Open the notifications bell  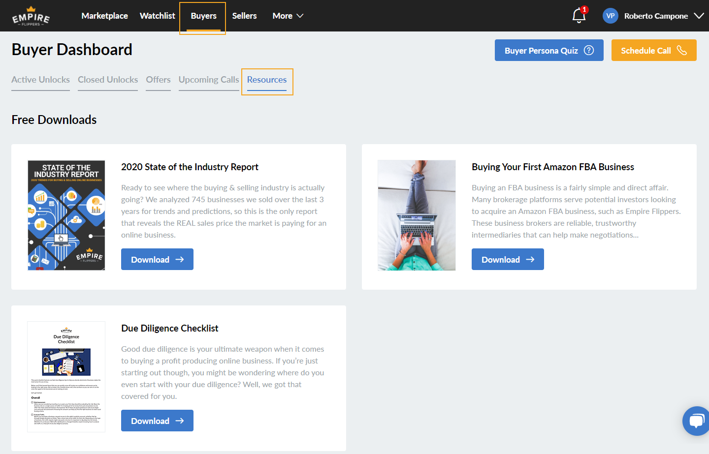[x=579, y=16]
